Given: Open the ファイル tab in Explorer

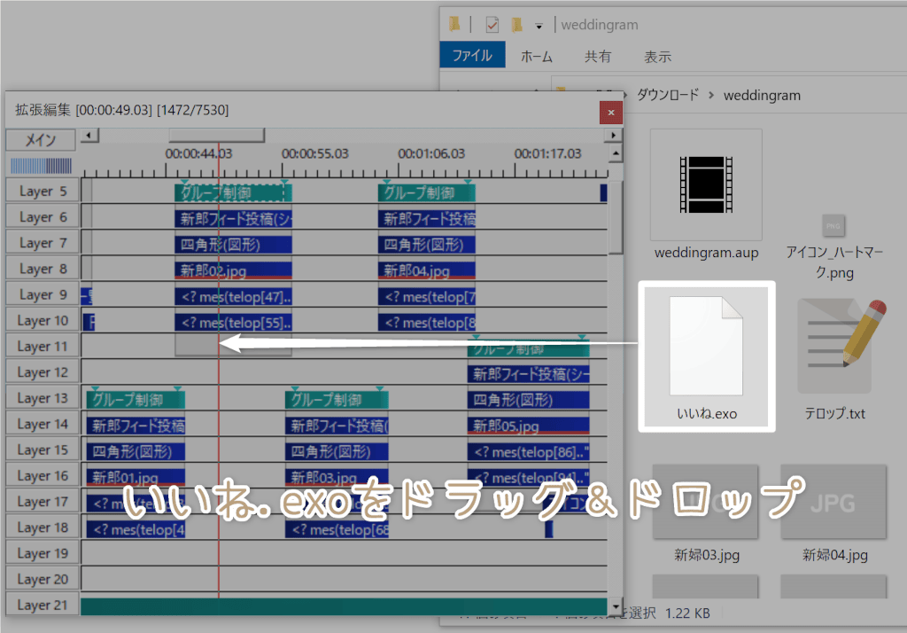Looking at the screenshot, I should click(472, 56).
